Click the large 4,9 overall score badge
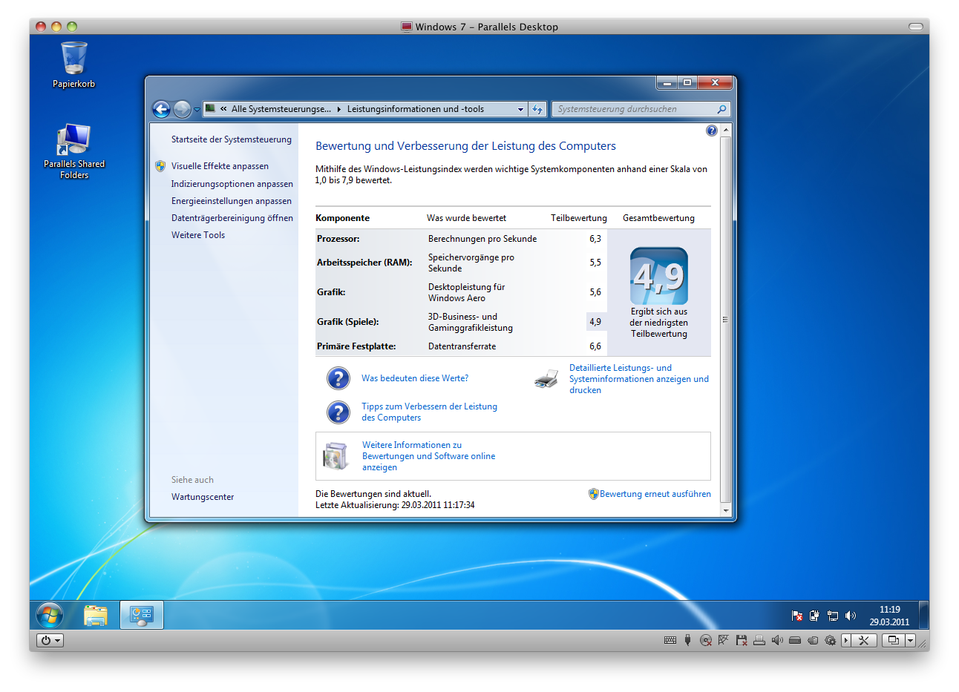The height and width of the screenshot is (692, 959). pos(659,276)
